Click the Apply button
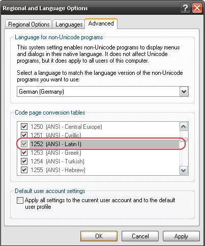This screenshot has width=205, height=246. point(181,236)
